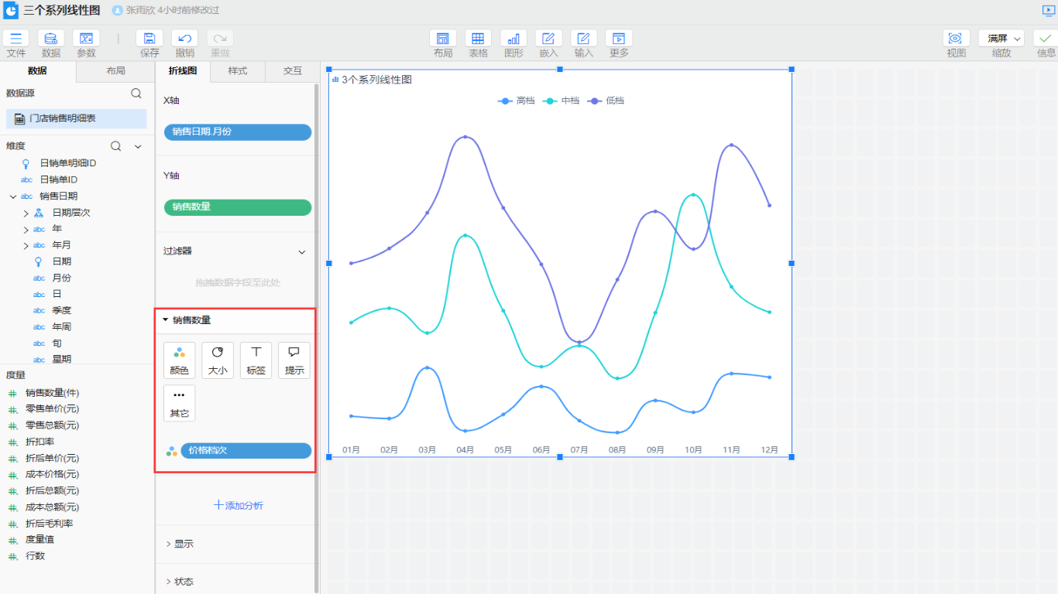Click the 添加分析 link
This screenshot has height=594, width=1058.
tap(239, 506)
